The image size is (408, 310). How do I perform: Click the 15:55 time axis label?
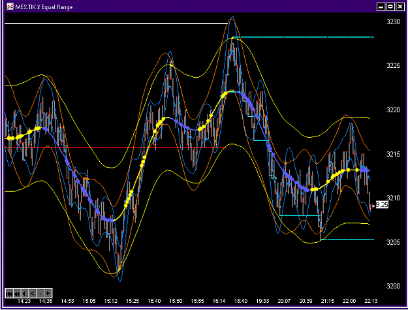(x=197, y=301)
